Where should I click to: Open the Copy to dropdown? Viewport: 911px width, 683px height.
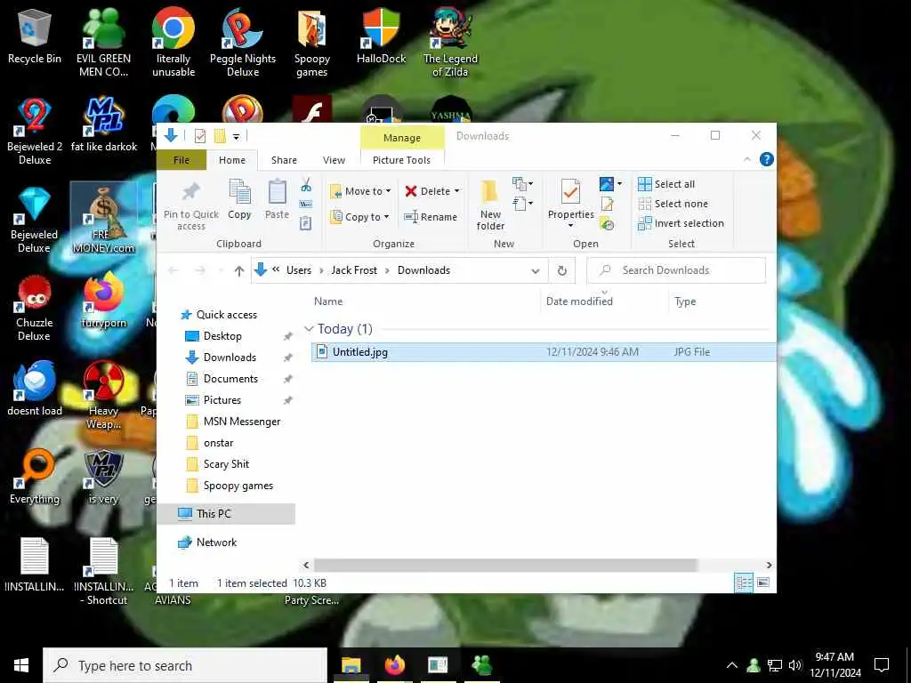click(360, 217)
